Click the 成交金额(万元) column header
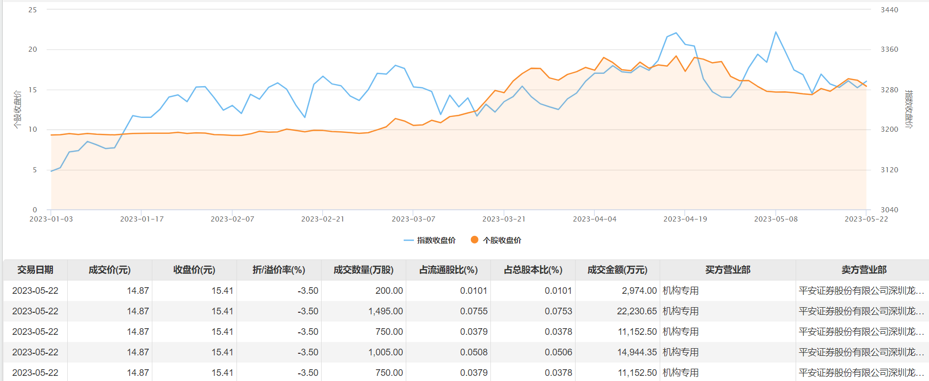The width and height of the screenshot is (929, 381). [x=618, y=270]
